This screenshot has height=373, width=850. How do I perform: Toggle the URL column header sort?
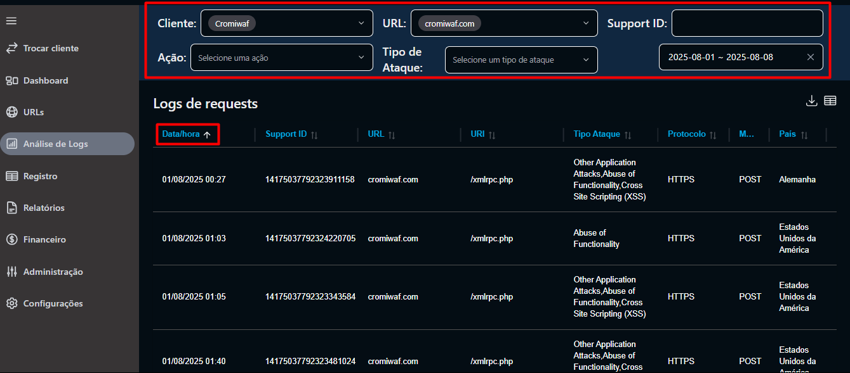pos(392,135)
